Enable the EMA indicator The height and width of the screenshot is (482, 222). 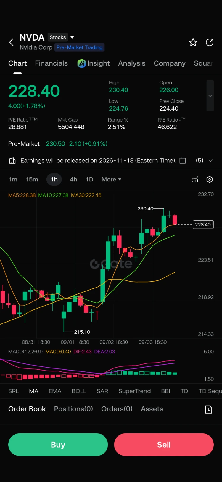55,391
